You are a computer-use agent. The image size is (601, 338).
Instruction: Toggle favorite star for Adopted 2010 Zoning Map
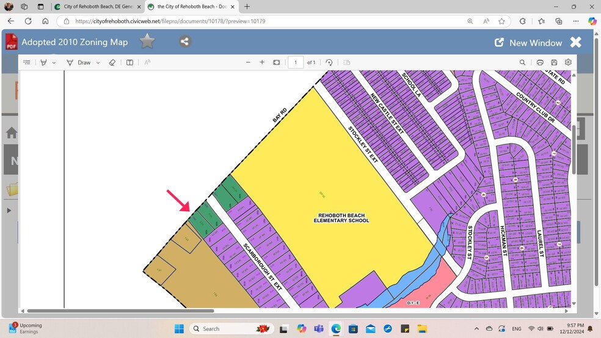click(147, 41)
